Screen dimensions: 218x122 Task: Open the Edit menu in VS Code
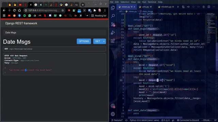(x=117, y=2)
